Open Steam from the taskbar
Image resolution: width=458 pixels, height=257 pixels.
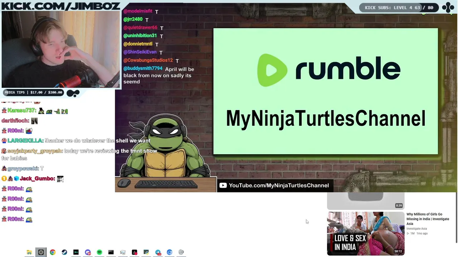64,252
